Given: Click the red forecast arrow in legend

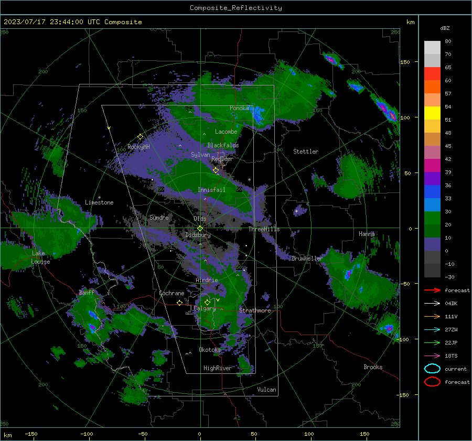Looking at the screenshot, I should 432,290.
